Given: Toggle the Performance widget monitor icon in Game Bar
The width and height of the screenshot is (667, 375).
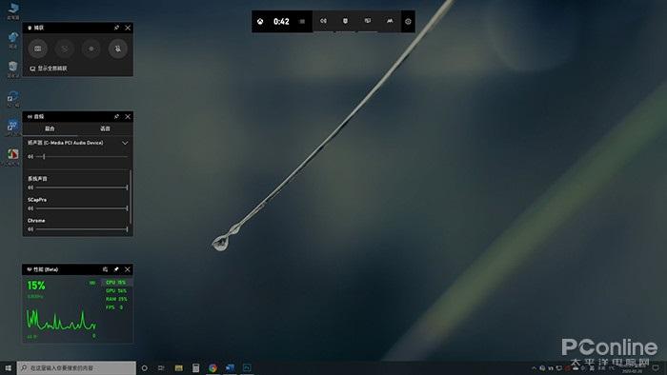Looking at the screenshot, I should pyautogui.click(x=368, y=21).
